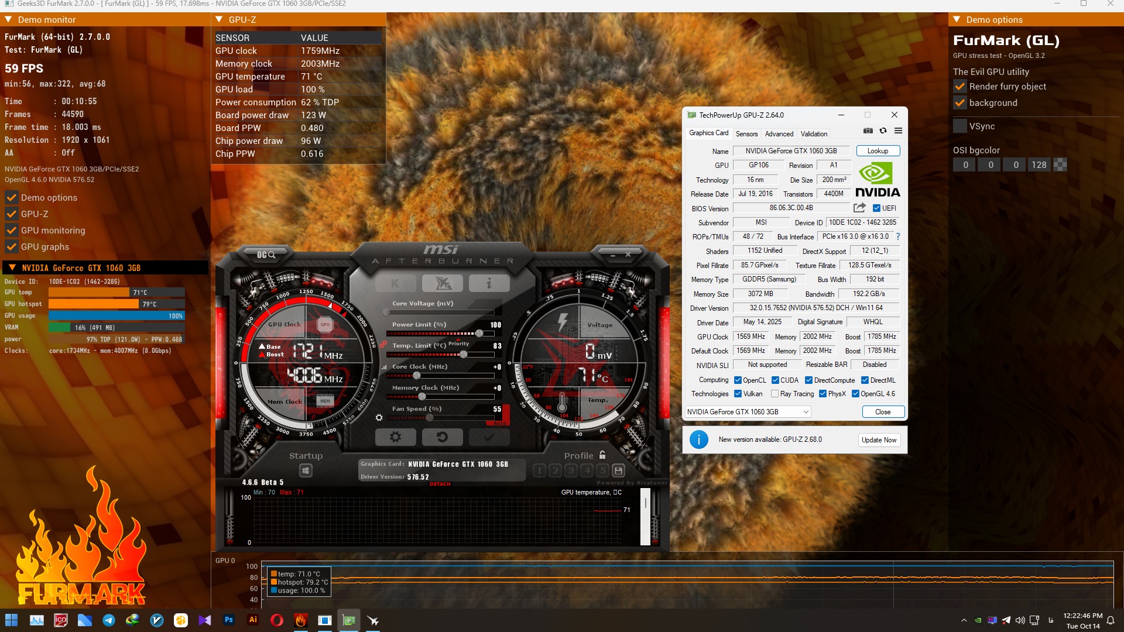
Task: Collapse the Demo monitor panel
Action: tap(8, 19)
